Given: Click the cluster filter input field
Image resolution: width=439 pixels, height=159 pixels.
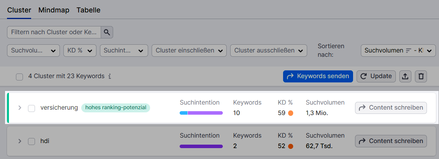Looking at the screenshot, I should (x=54, y=32).
